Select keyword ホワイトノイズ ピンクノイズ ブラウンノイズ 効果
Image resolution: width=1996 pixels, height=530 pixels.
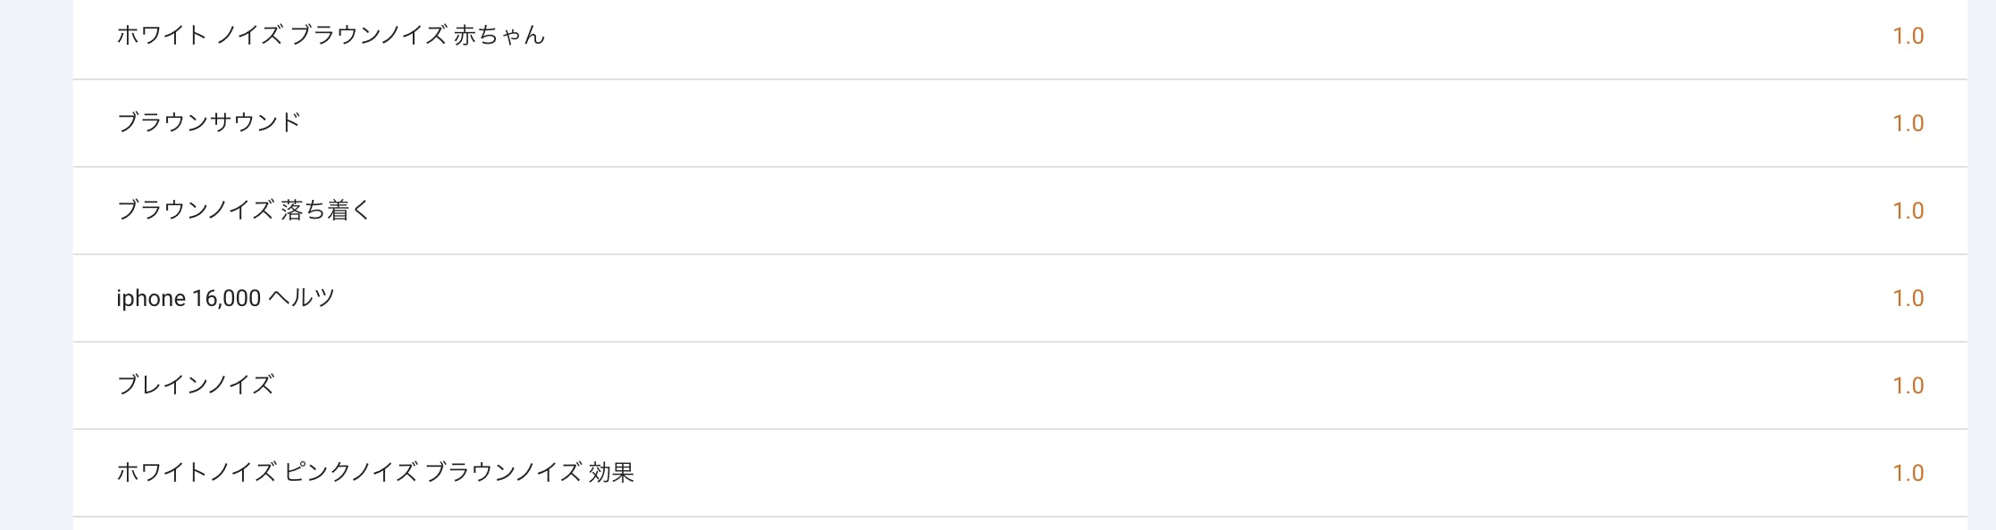tap(375, 473)
